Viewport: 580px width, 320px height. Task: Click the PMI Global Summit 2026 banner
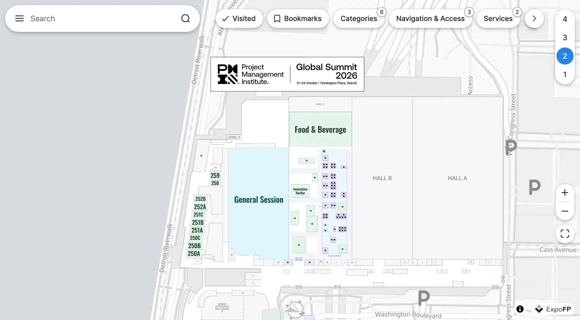287,74
